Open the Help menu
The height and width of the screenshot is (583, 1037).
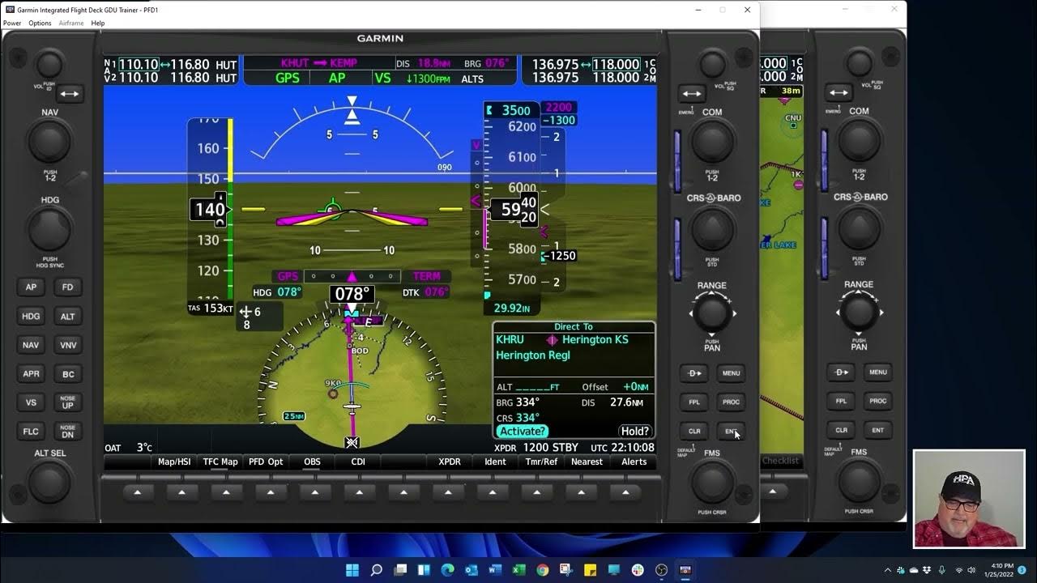coord(98,23)
